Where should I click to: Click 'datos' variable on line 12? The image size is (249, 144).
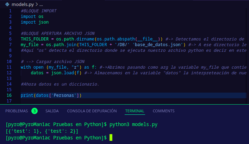38,73
